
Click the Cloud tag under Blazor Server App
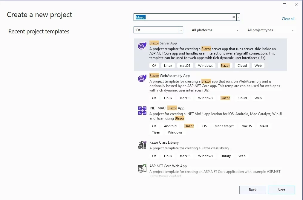pyautogui.click(x=242, y=66)
